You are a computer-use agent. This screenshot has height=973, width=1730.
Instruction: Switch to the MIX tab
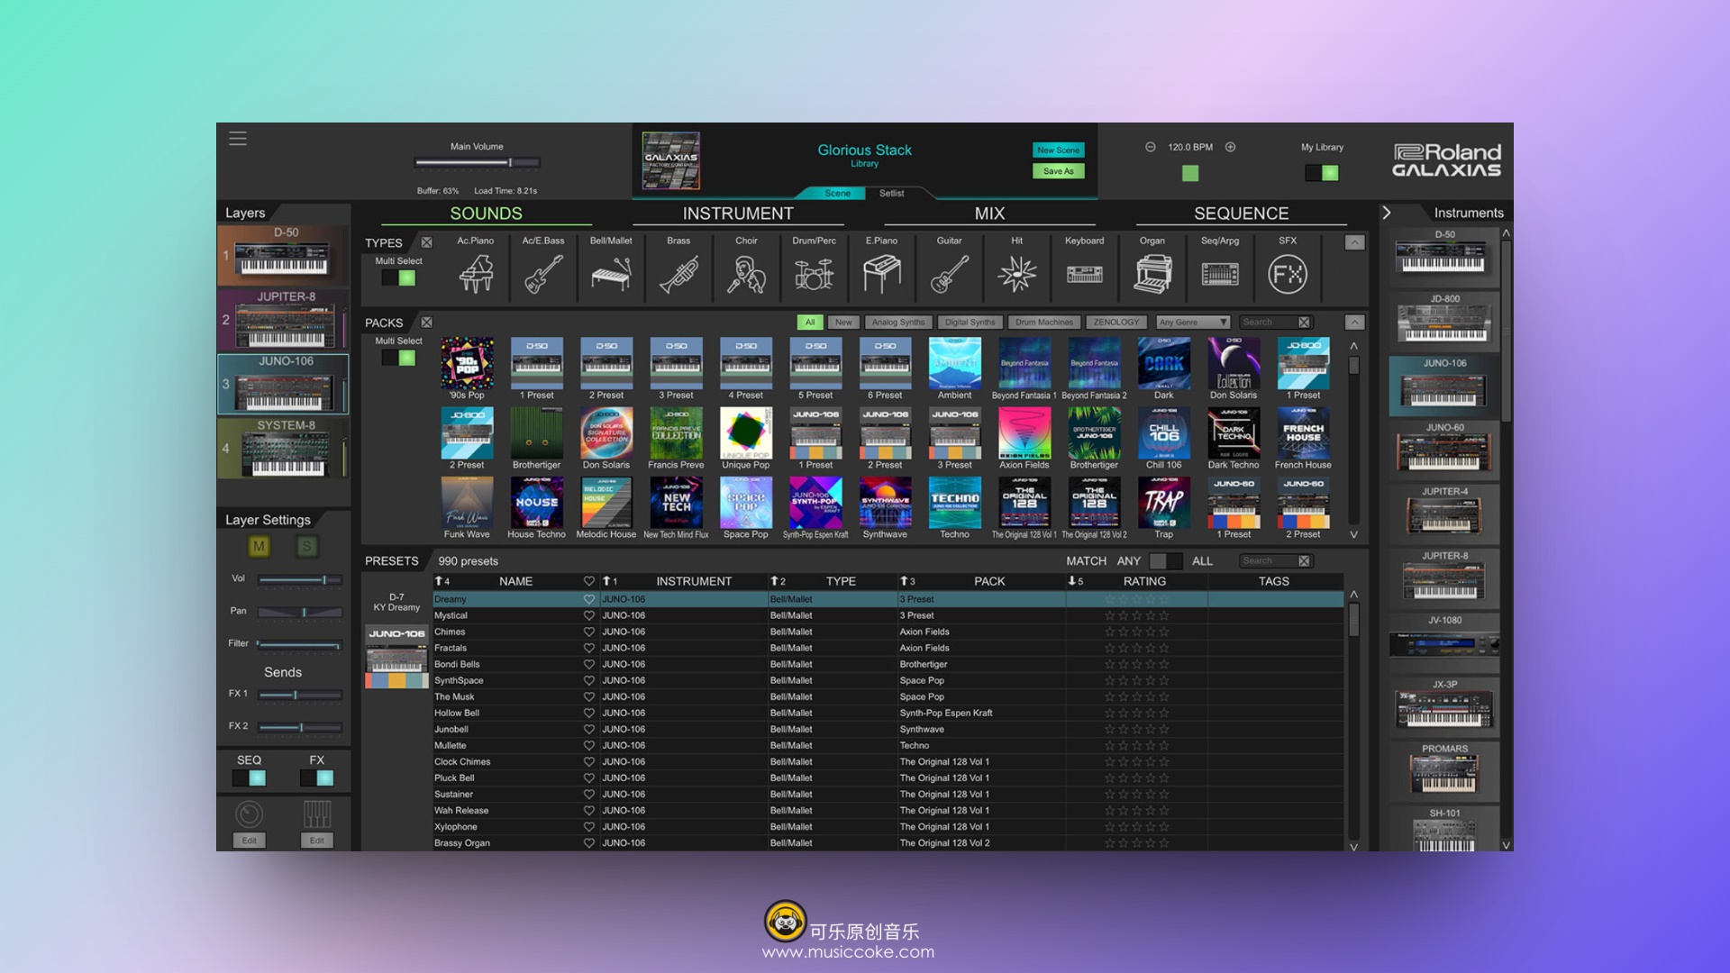point(988,214)
